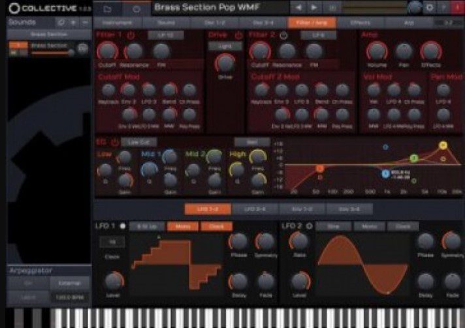Click the Drive amount knob
This screenshot has height=328, width=465.
point(225,63)
